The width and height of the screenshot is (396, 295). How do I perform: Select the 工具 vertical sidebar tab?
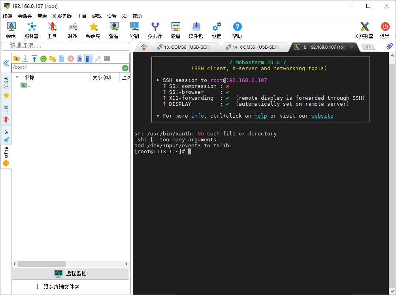click(x=6, y=114)
